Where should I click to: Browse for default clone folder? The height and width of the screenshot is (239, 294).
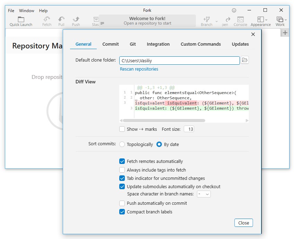pyautogui.click(x=245, y=60)
